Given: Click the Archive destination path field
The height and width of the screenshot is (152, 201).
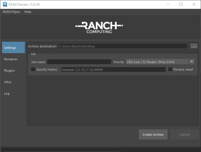Looking at the screenshot, I should (123, 46).
